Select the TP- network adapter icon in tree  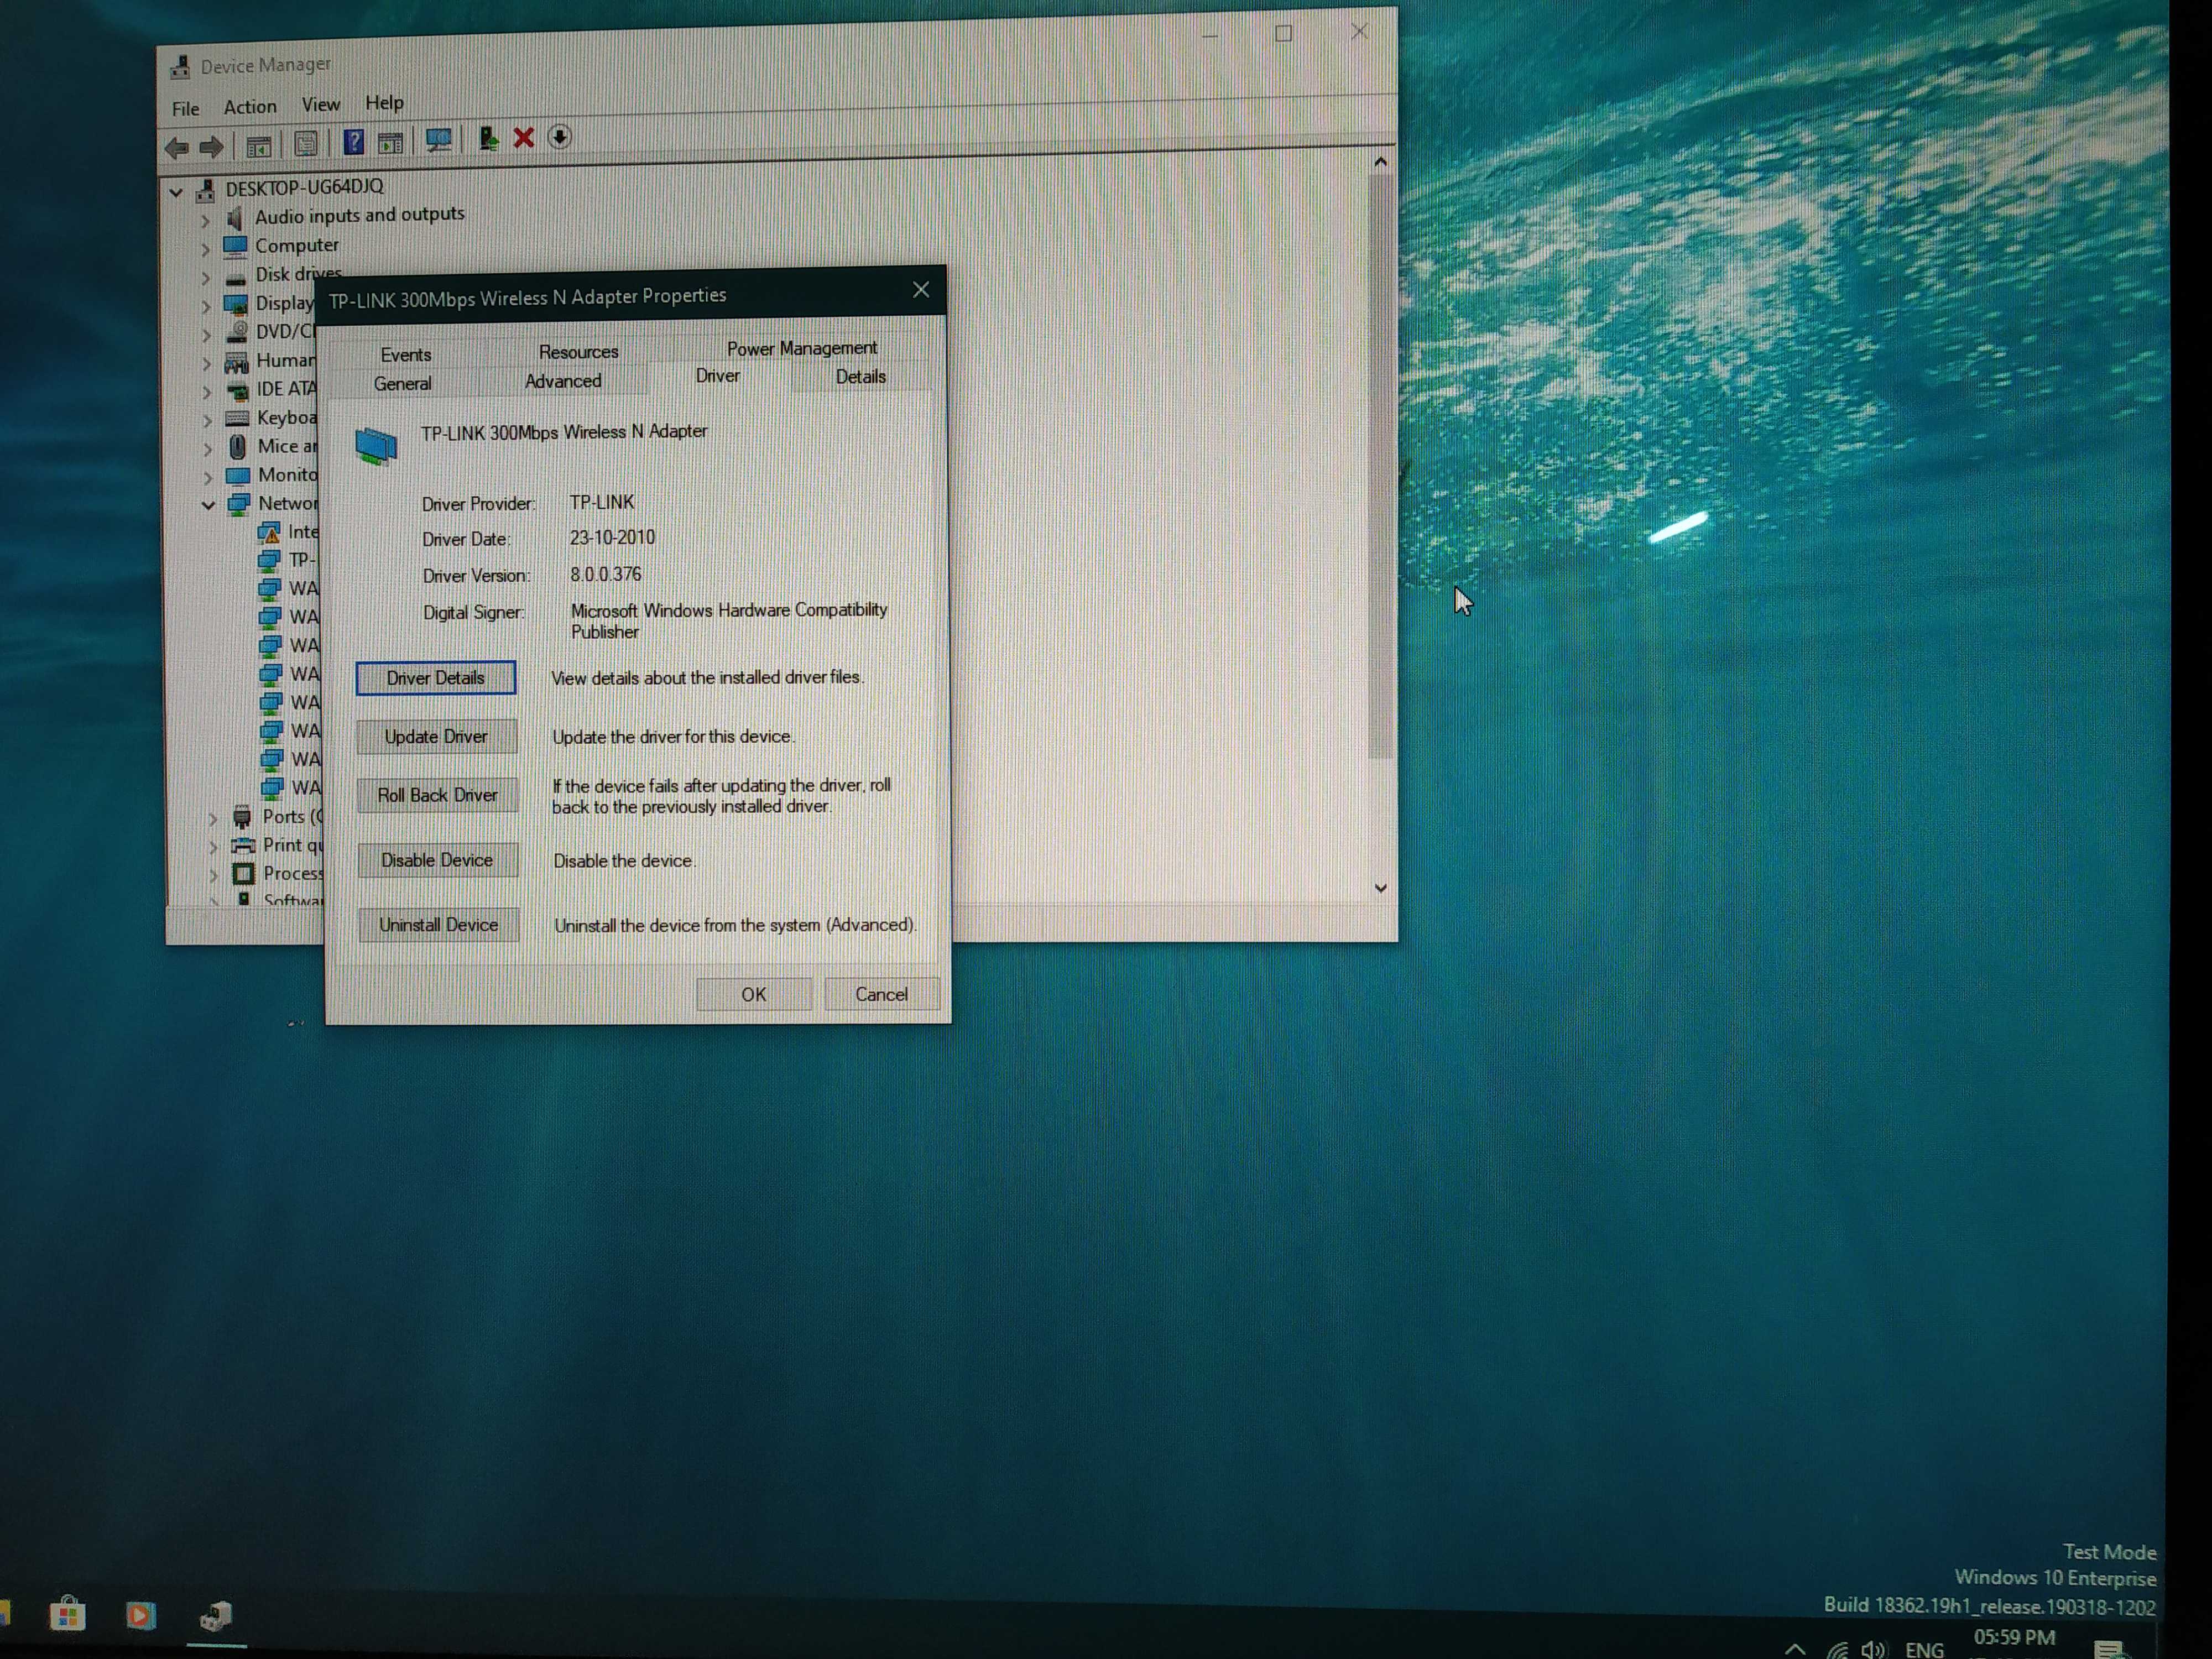[269, 560]
